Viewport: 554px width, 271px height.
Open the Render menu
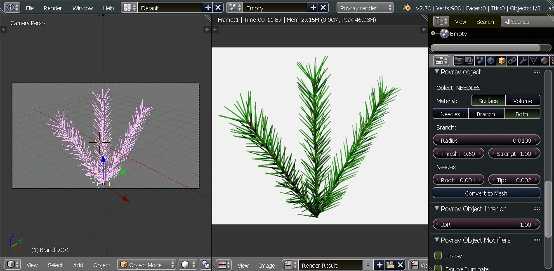tap(53, 8)
